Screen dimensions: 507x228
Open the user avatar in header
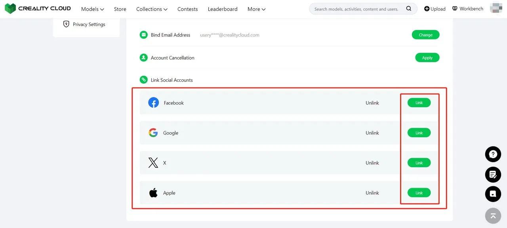click(x=496, y=8)
